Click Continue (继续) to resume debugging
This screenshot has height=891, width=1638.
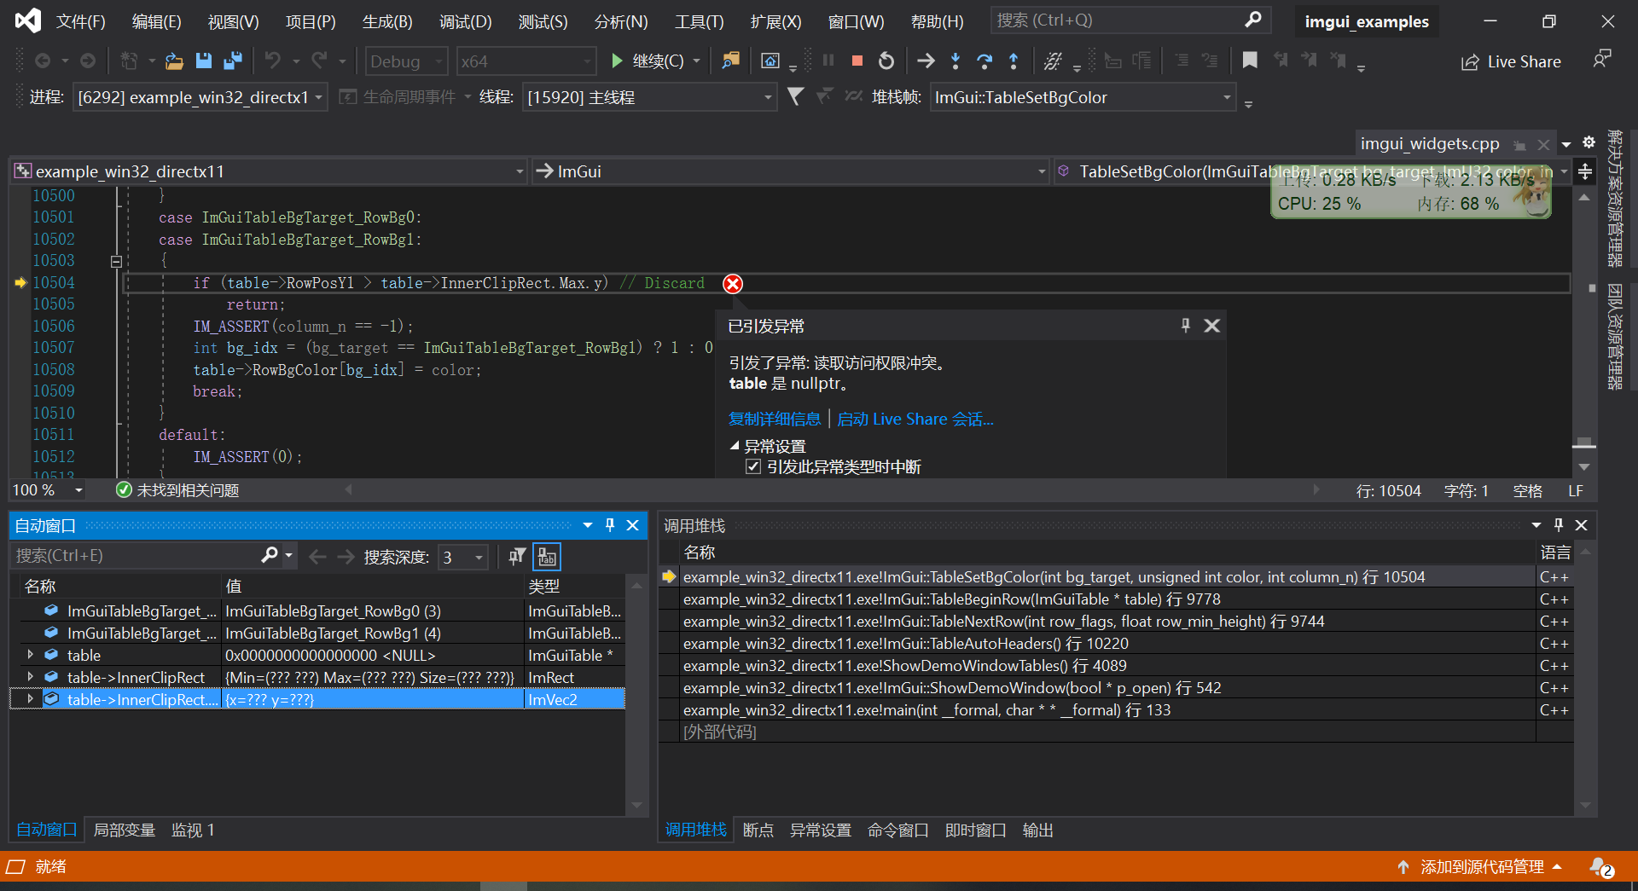[x=653, y=61]
